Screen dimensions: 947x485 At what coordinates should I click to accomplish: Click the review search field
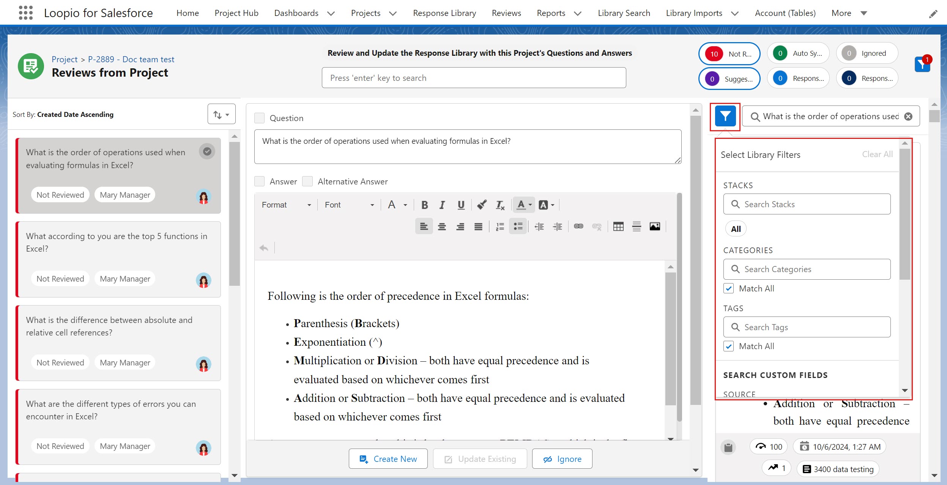[474, 78]
